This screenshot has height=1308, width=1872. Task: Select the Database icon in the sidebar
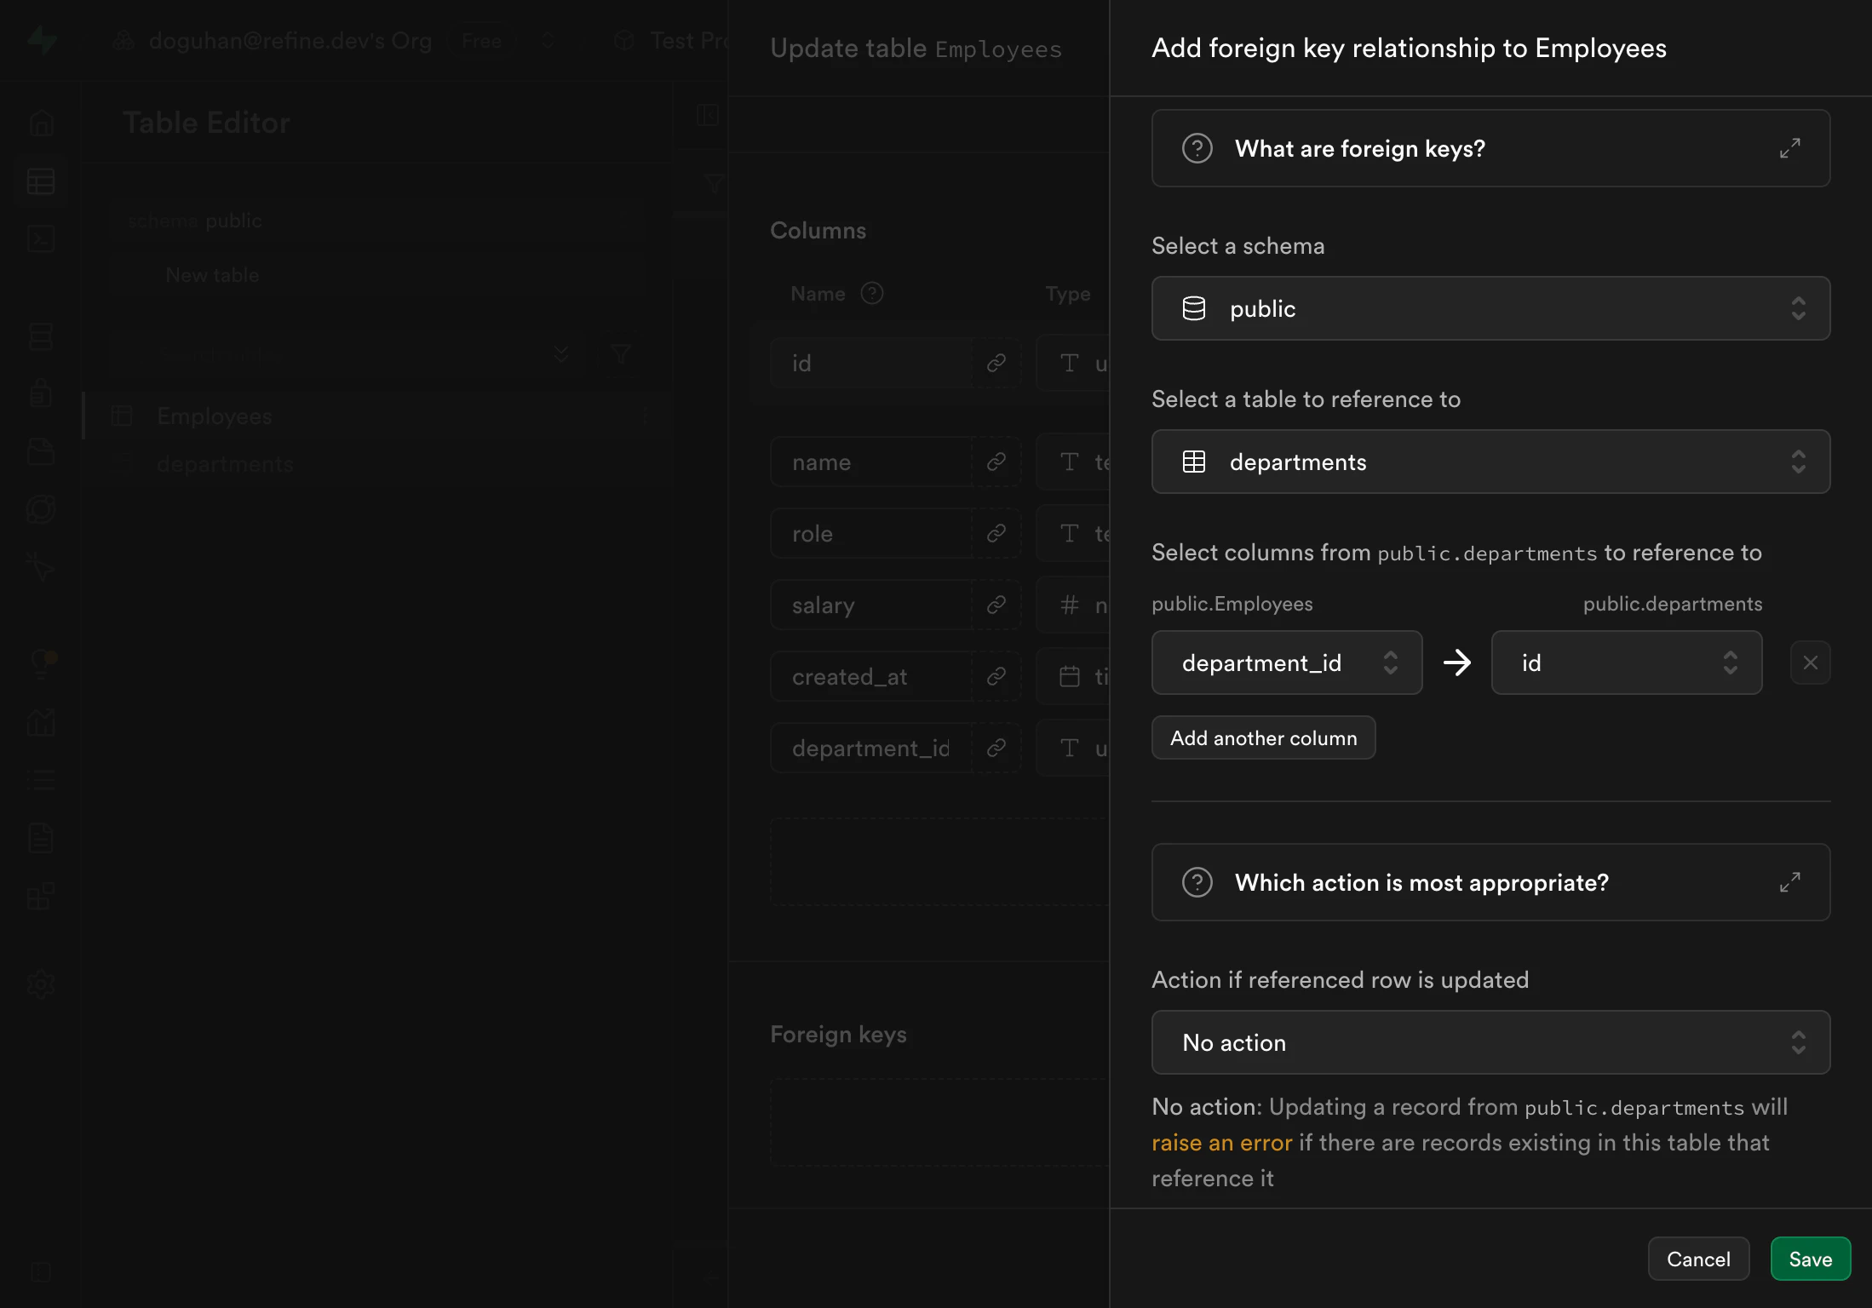pyautogui.click(x=41, y=336)
